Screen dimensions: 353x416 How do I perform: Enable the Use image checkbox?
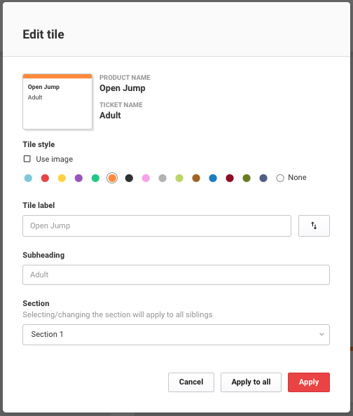click(x=27, y=159)
